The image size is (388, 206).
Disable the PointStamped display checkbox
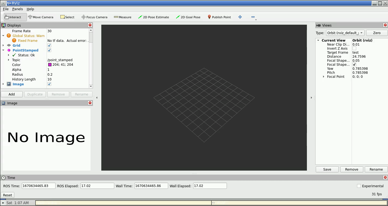(49, 50)
